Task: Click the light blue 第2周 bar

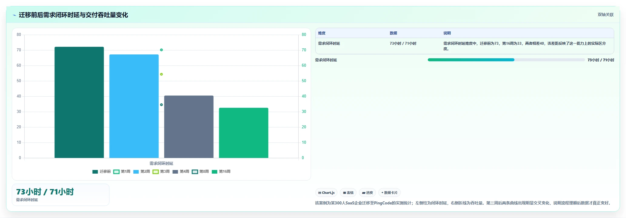Action: pos(134,106)
